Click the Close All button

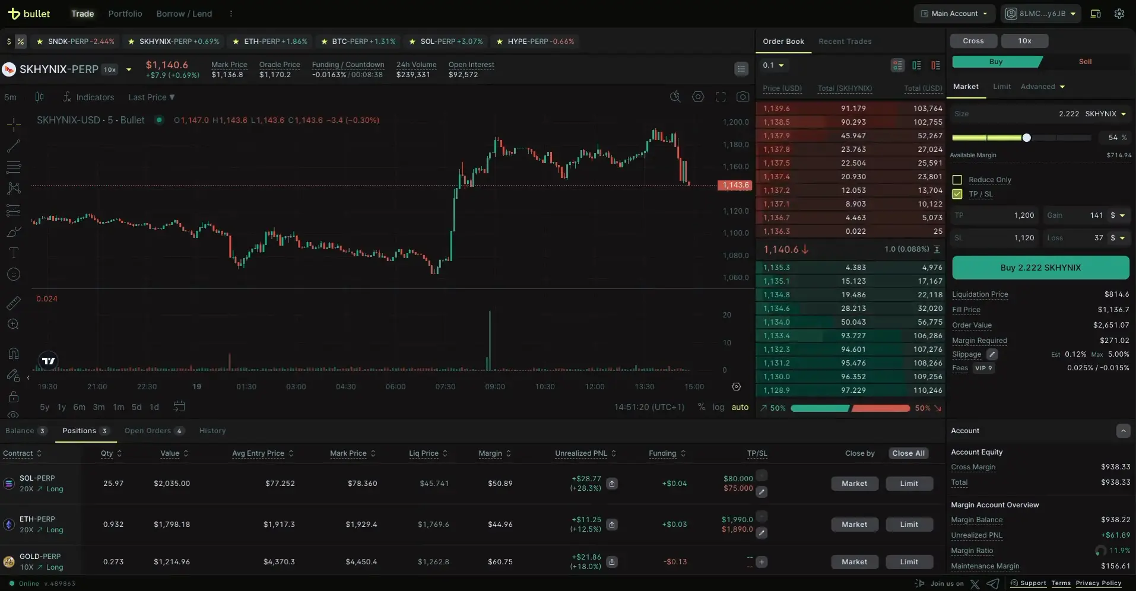tap(908, 453)
